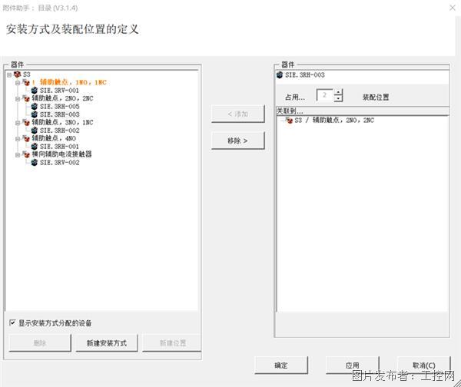Collapse the S3 root tree node
This screenshot has height=387, width=461.
pyautogui.click(x=8, y=74)
